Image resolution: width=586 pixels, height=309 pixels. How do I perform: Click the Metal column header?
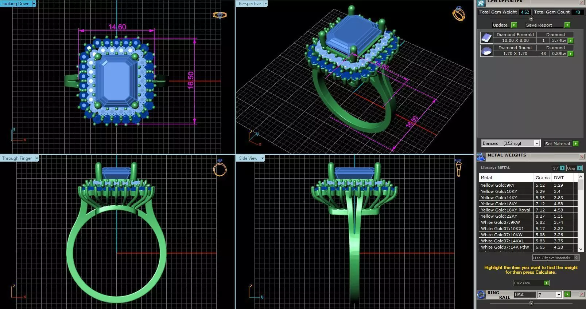pos(506,178)
